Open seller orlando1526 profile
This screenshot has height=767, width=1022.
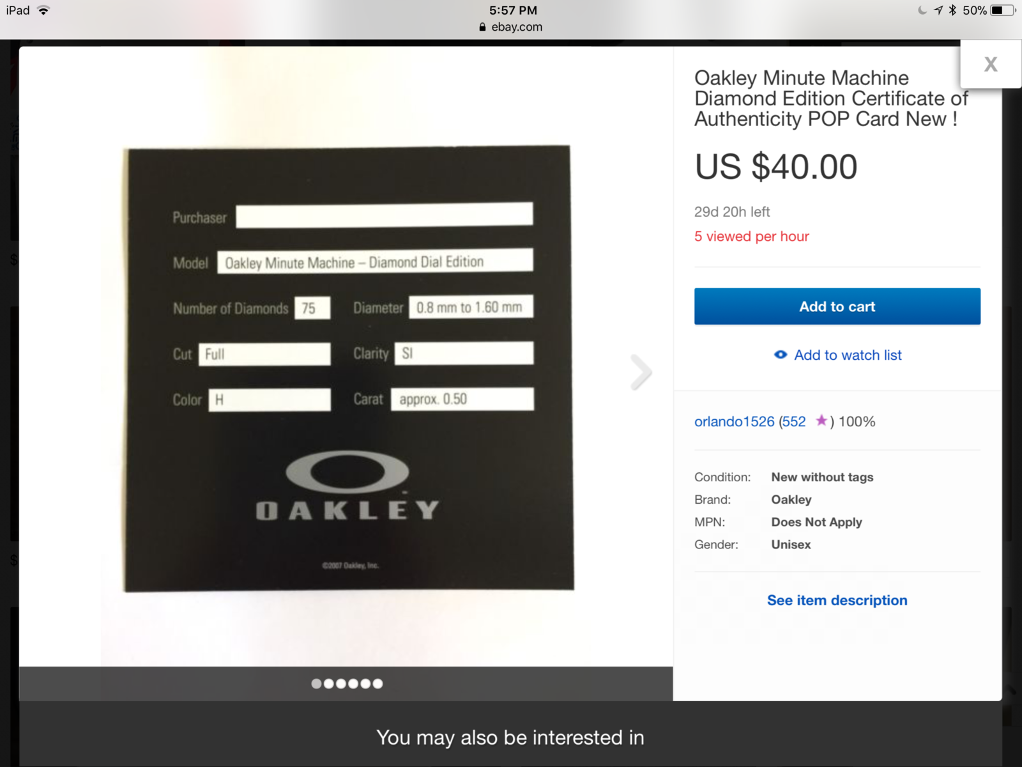point(734,421)
